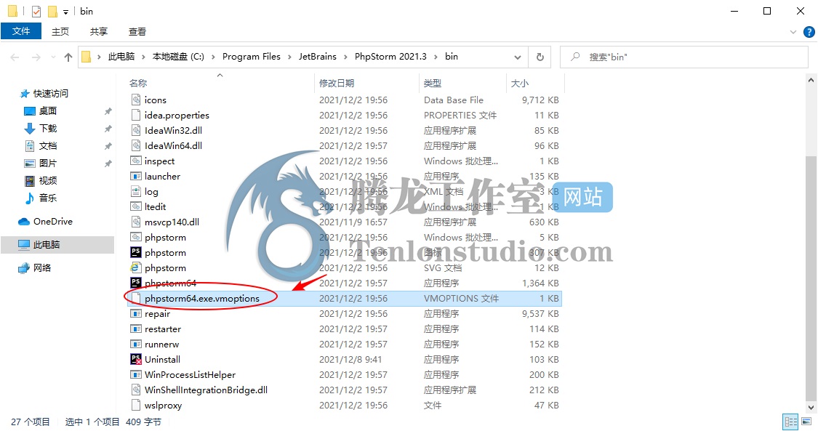Switch to the 查看 ribbon tab
Screen dimensions: 818x431
[137, 32]
